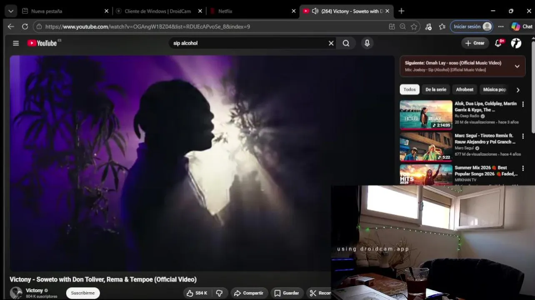Click the 804 K suscriptores text
The width and height of the screenshot is (535, 300).
41,297
